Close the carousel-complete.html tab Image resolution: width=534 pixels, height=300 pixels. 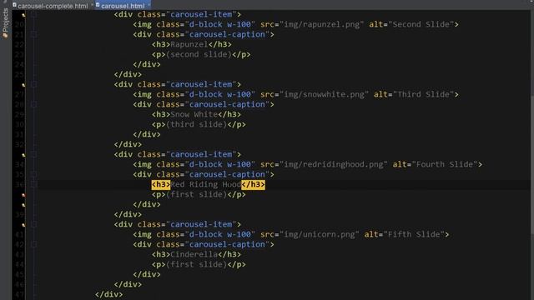[92, 5]
